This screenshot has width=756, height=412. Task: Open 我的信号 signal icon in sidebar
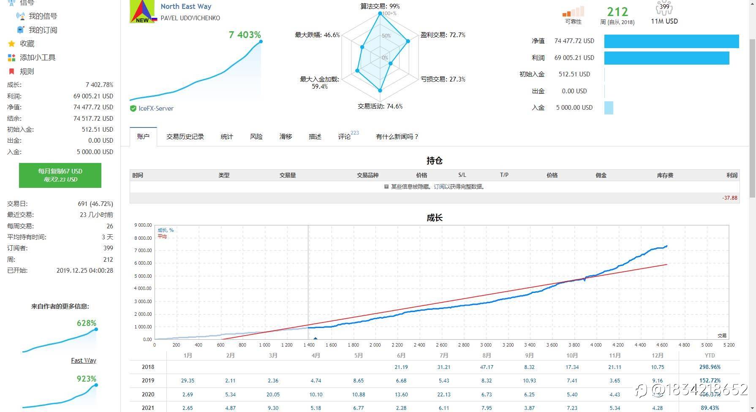tap(20, 16)
